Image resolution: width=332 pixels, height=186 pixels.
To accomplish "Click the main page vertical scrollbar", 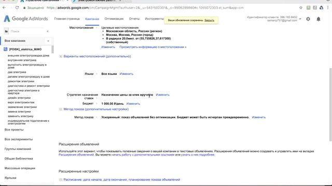I will click(330, 104).
